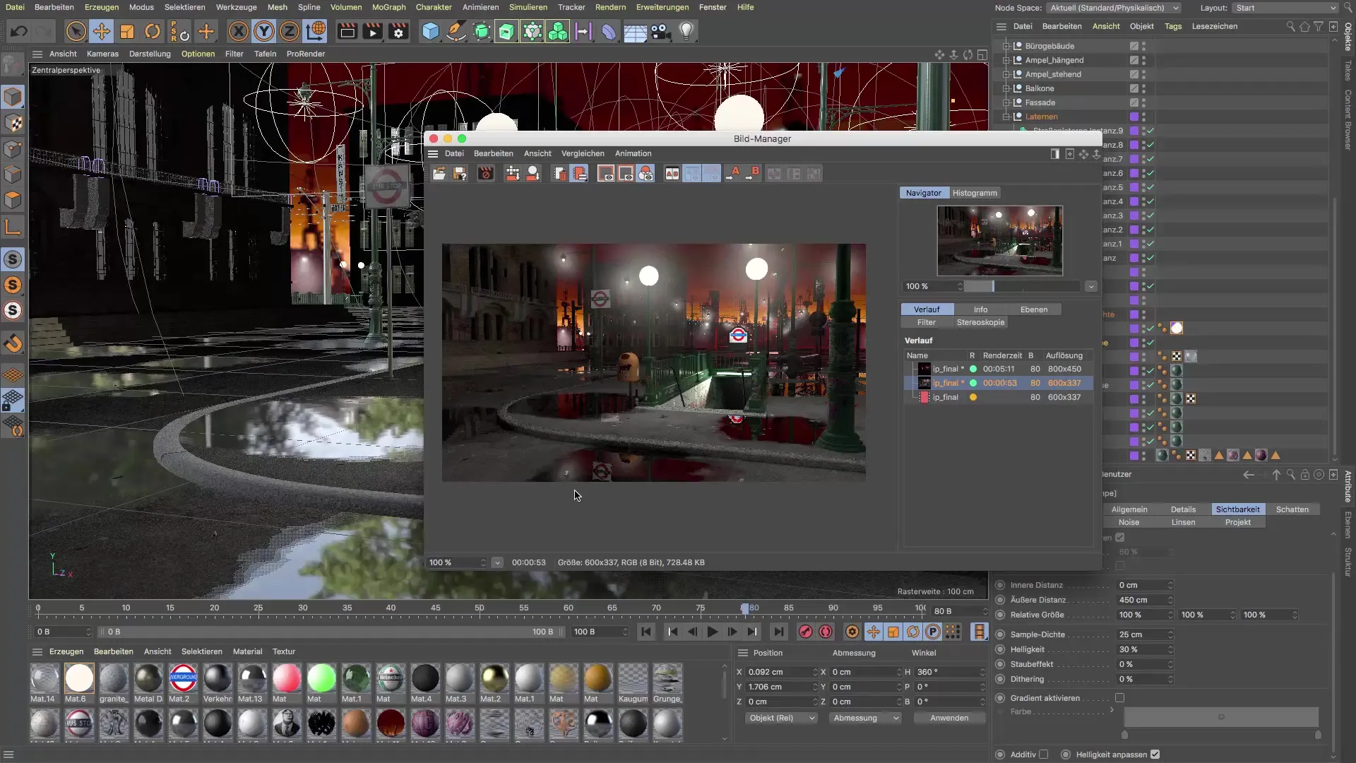
Task: Record active objects keyframe
Action: 805,632
